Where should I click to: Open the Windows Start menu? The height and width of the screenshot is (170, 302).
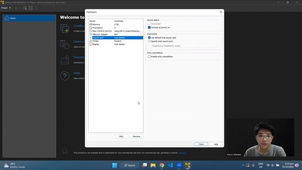(115, 165)
